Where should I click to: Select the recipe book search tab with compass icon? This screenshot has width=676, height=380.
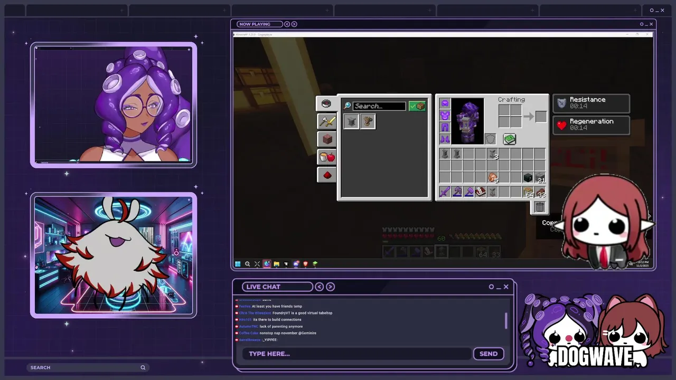point(327,103)
